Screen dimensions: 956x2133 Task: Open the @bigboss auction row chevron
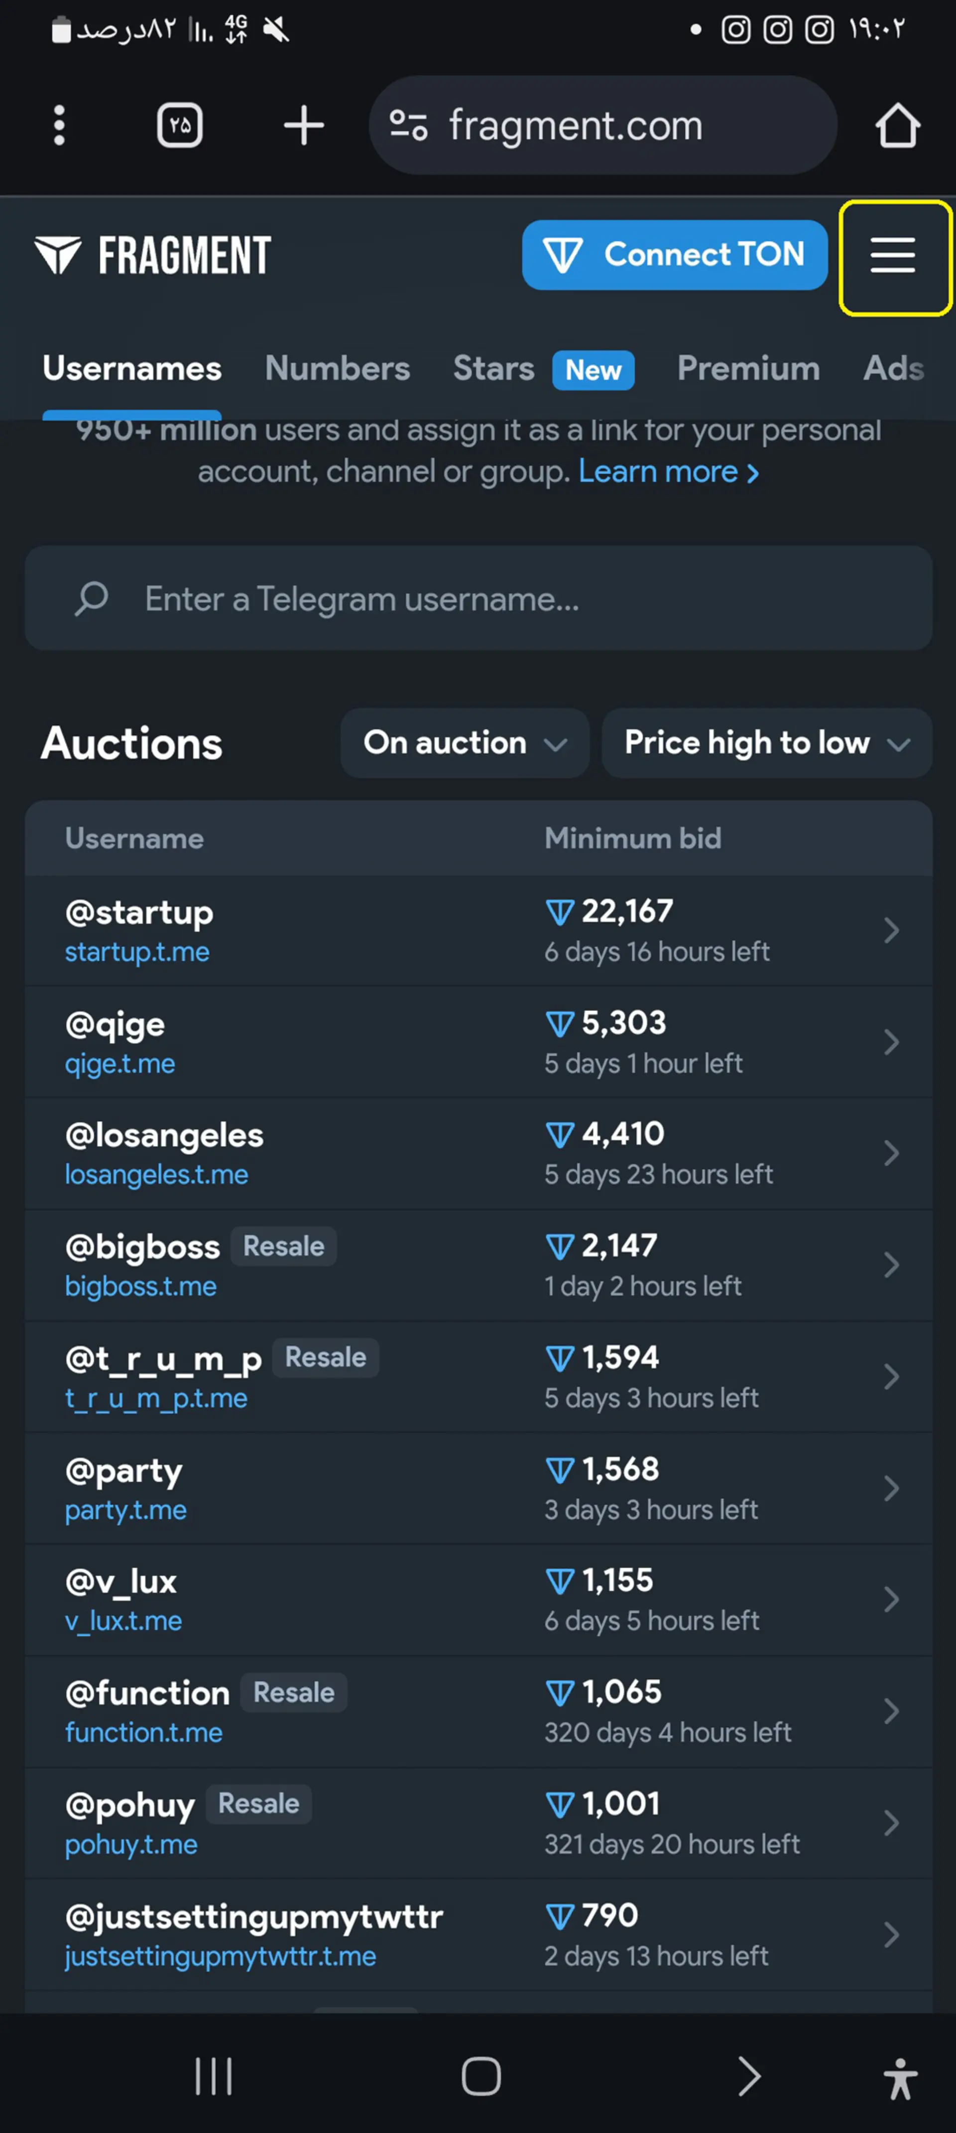pos(891,1265)
